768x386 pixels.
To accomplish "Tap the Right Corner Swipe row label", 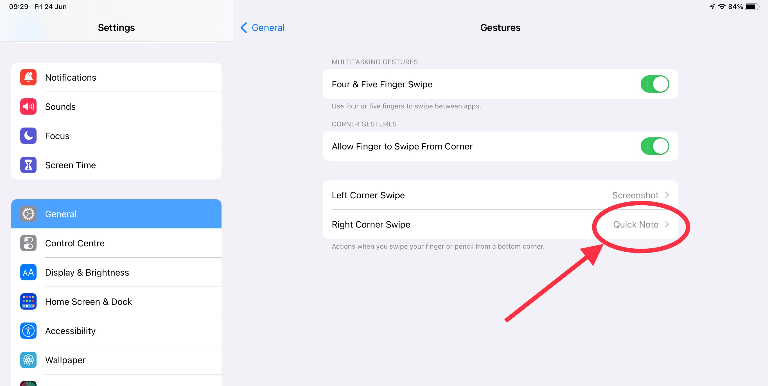I will click(x=371, y=224).
